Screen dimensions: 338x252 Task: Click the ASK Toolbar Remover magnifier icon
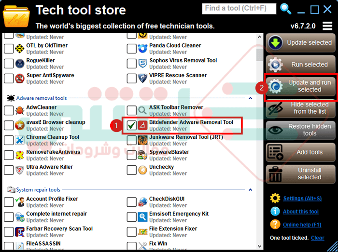[142, 110]
